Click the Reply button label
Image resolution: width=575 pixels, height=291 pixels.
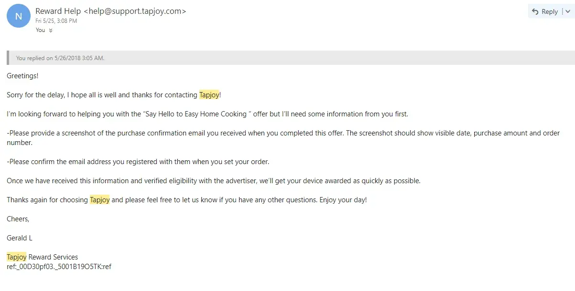coord(550,11)
